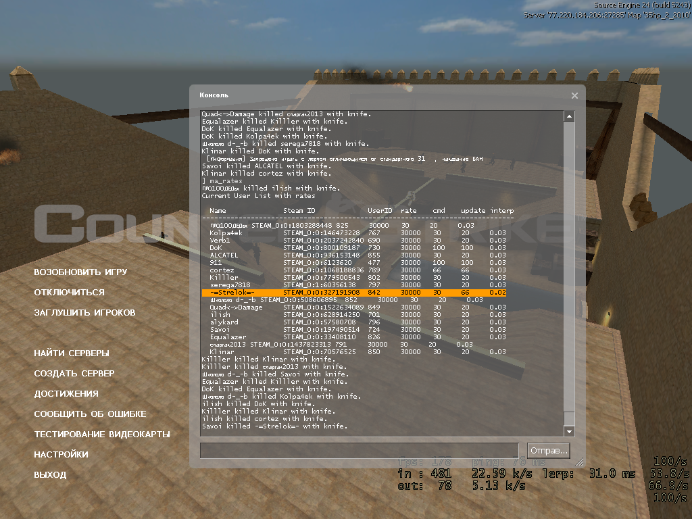
Task: Focus the console command input field
Action: [x=360, y=451]
